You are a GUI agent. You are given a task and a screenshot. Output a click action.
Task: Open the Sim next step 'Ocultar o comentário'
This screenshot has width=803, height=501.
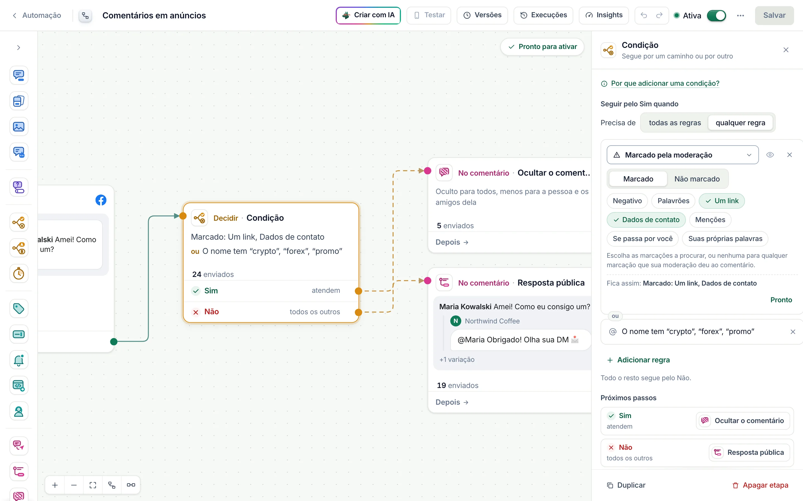(x=742, y=421)
